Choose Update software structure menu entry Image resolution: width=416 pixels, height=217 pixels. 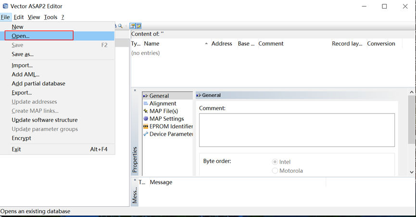click(58, 120)
